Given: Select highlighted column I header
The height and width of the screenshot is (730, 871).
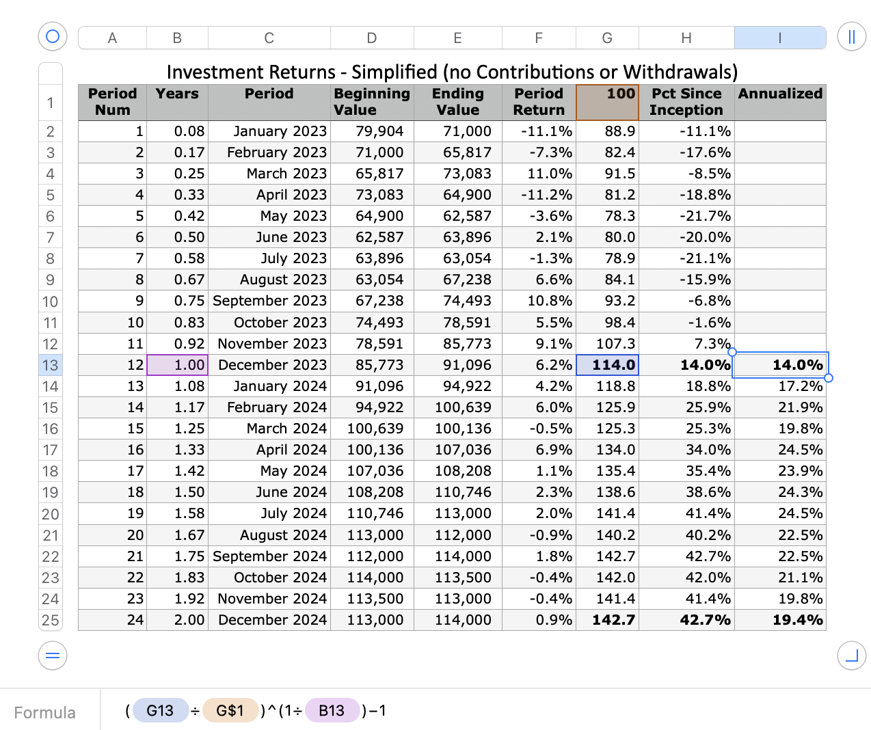Looking at the screenshot, I should [780, 38].
